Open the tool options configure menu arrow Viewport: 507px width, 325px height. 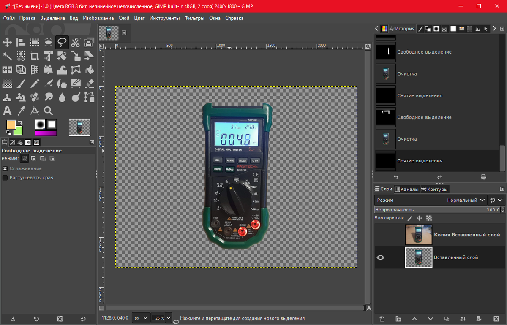pos(92,142)
